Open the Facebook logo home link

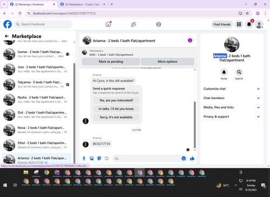click(8, 24)
